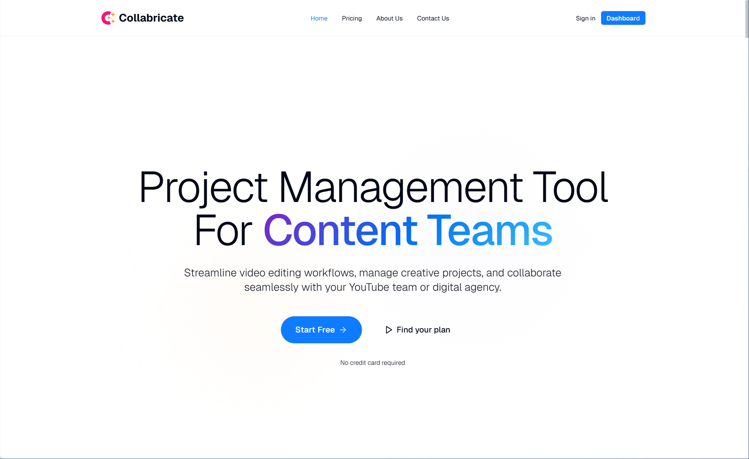Click the Start Free button
Viewport: 749px width, 459px height.
(321, 330)
